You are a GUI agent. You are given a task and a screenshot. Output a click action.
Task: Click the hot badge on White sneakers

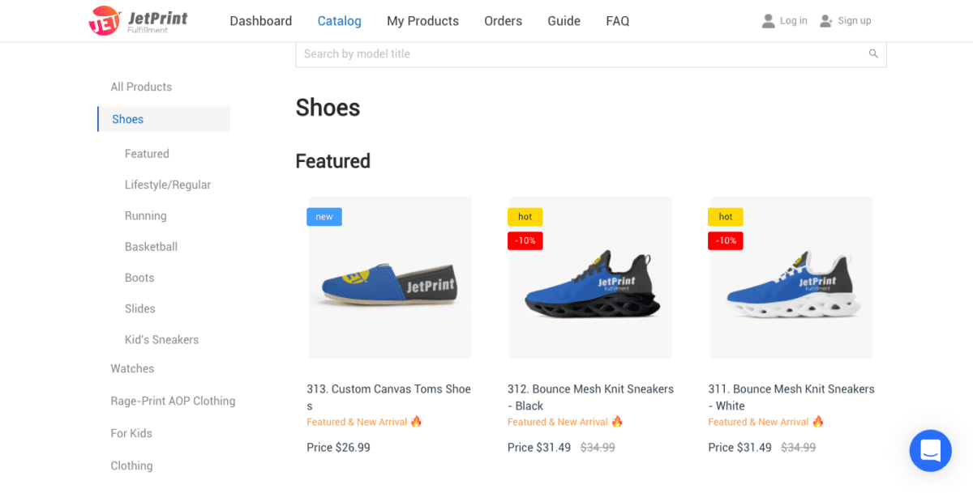[726, 217]
